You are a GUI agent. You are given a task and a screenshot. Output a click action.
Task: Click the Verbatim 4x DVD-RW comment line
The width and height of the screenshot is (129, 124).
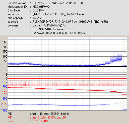49,25
